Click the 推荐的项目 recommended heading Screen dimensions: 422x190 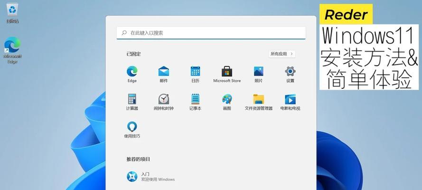tap(138, 159)
